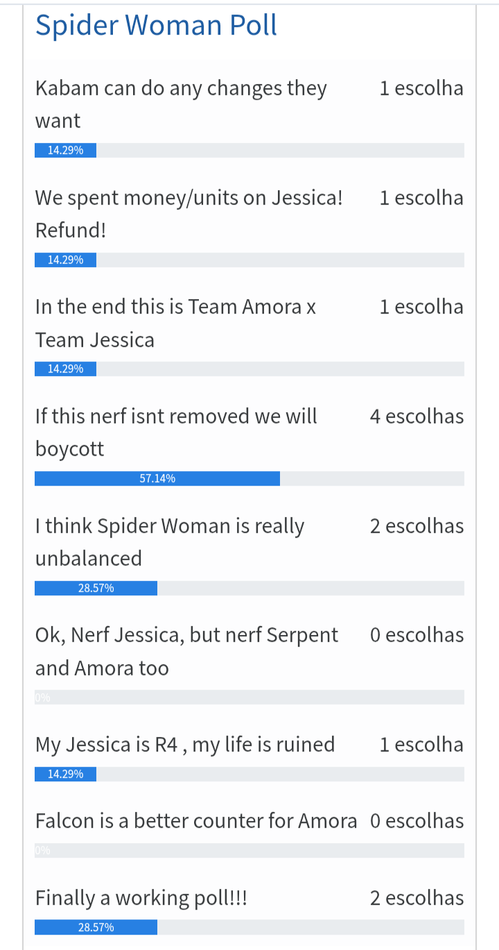Click the 14.29% bar under Kabam changes option
This screenshot has height=950, width=499.
pyautogui.click(x=65, y=150)
